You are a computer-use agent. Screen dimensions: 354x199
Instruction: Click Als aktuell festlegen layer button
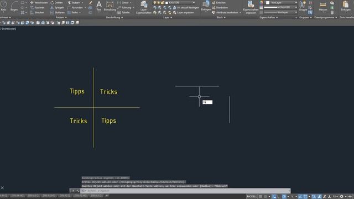(x=186, y=8)
